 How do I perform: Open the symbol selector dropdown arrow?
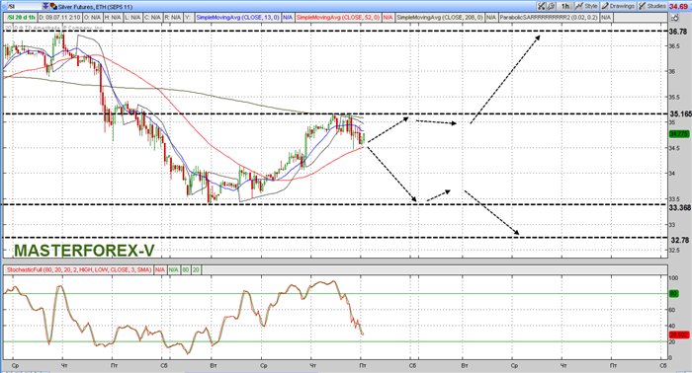(45, 6)
